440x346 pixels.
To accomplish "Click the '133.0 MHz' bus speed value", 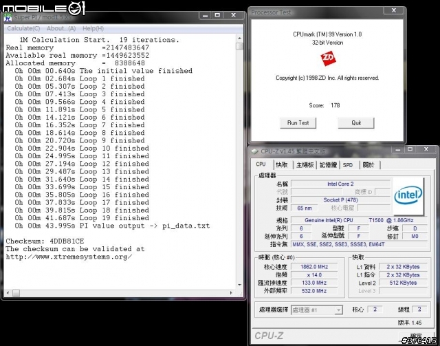I will pos(314,283).
